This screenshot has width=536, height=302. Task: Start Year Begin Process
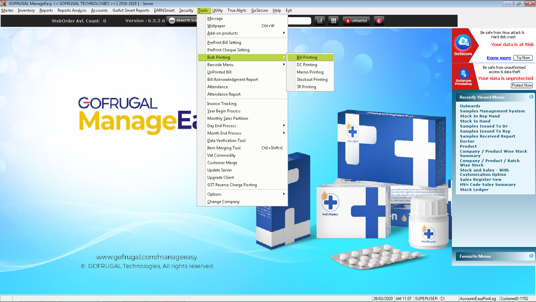click(243, 111)
